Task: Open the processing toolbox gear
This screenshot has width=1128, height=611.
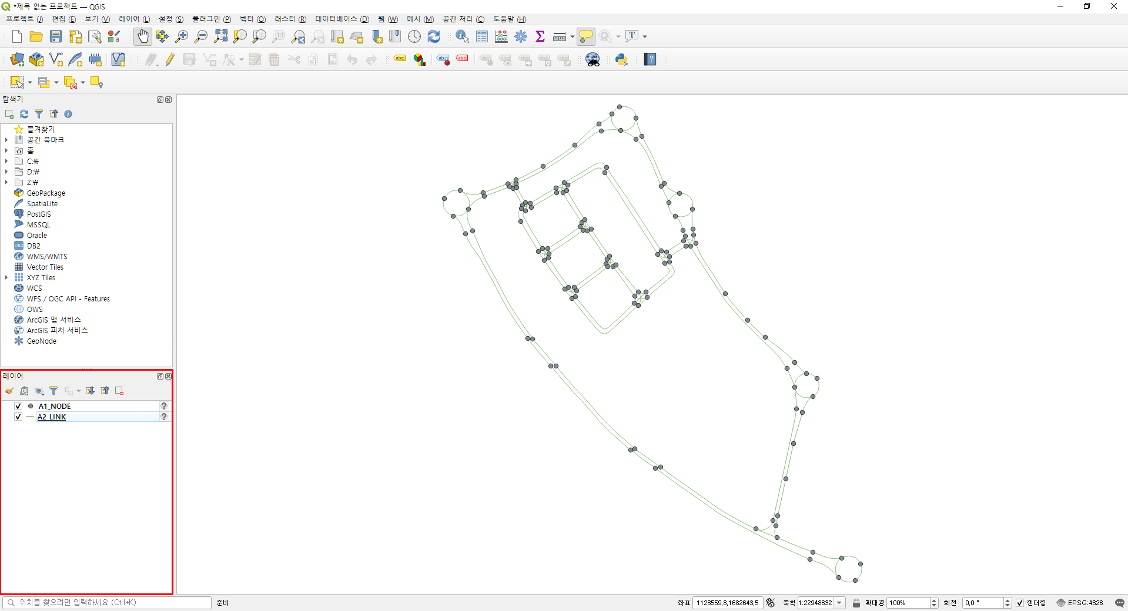Action: [x=521, y=36]
